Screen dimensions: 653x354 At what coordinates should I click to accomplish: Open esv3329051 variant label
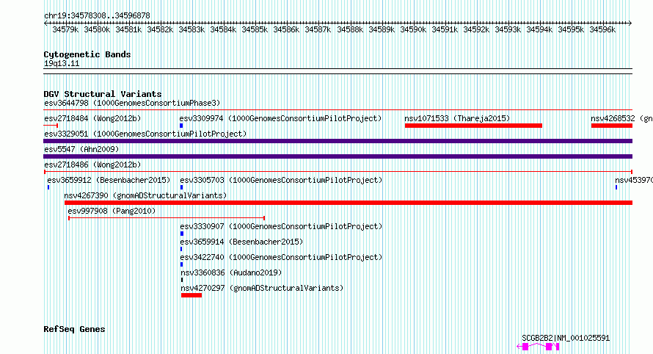click(145, 134)
